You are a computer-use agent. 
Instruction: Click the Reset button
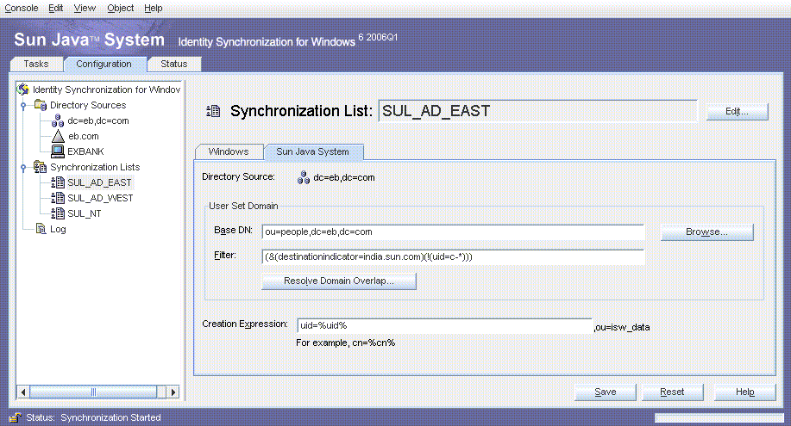(x=672, y=392)
